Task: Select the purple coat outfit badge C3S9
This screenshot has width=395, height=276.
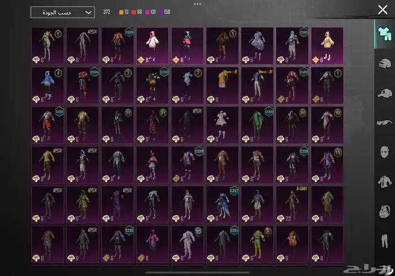Action: point(187,165)
